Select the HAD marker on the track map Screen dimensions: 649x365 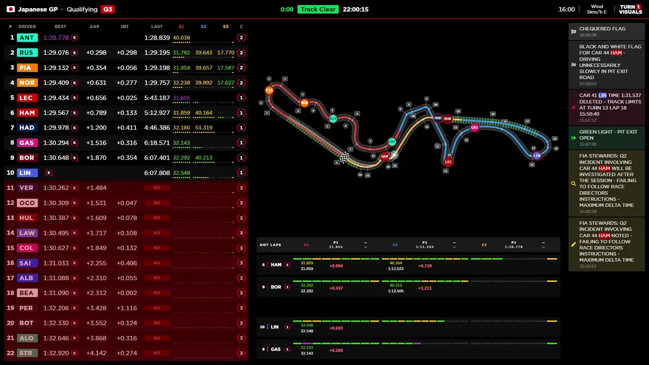point(438,118)
